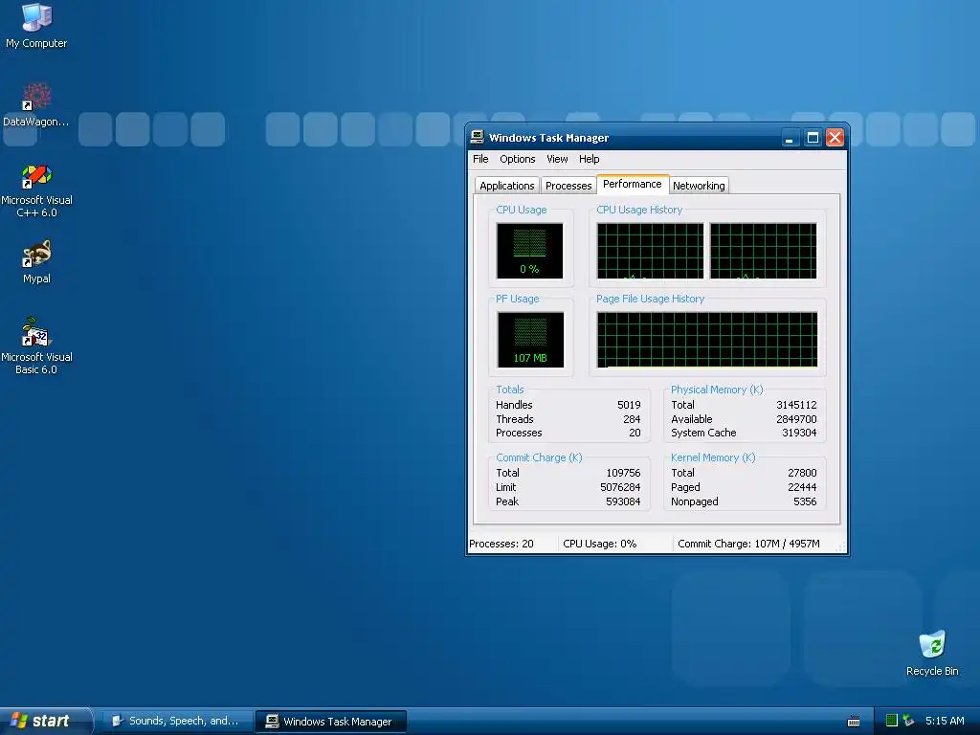
Task: Click the language bar keyboard icon in taskbar
Action: [x=853, y=722]
